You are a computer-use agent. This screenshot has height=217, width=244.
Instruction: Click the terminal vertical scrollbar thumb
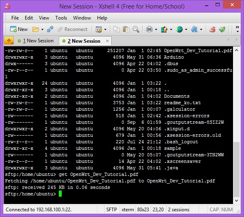[x=236, y=169]
